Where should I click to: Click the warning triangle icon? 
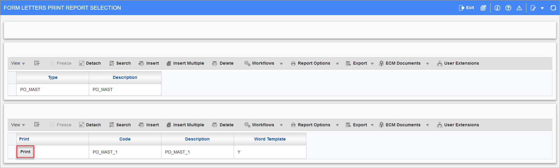519,8
